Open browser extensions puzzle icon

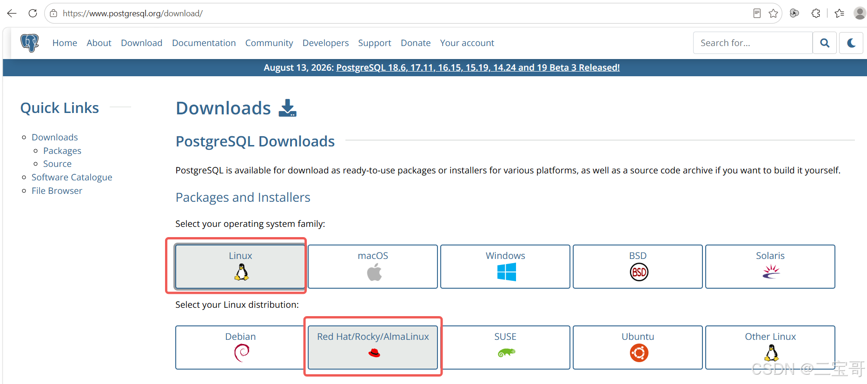tap(816, 13)
